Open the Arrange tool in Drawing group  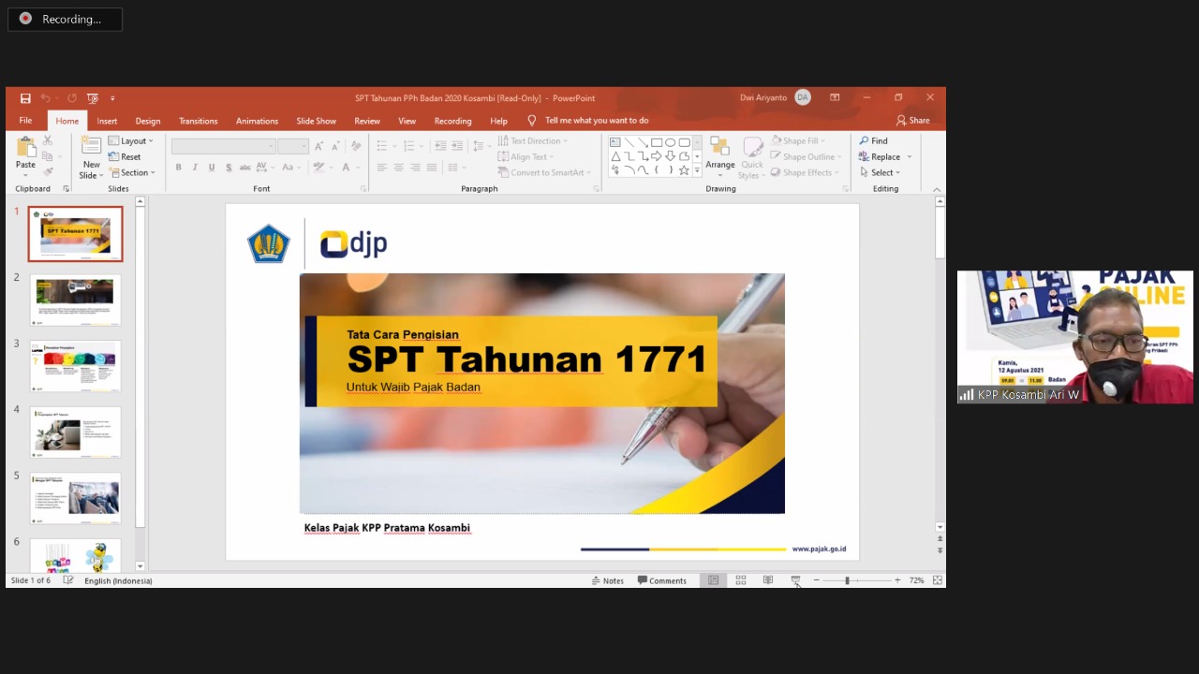(x=719, y=154)
